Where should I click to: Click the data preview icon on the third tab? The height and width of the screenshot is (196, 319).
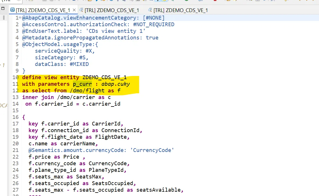pos(150,10)
